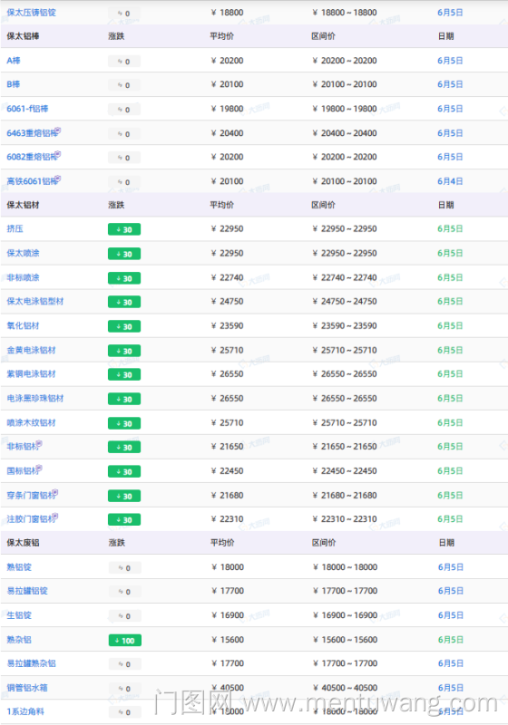The image size is (508, 725).
Task: Click the green down-30 badge for 挤压
Action: tap(124, 229)
